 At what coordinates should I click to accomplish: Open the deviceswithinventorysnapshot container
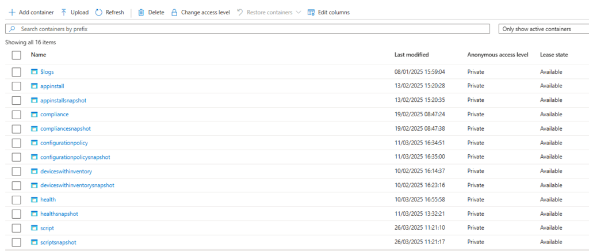(77, 185)
